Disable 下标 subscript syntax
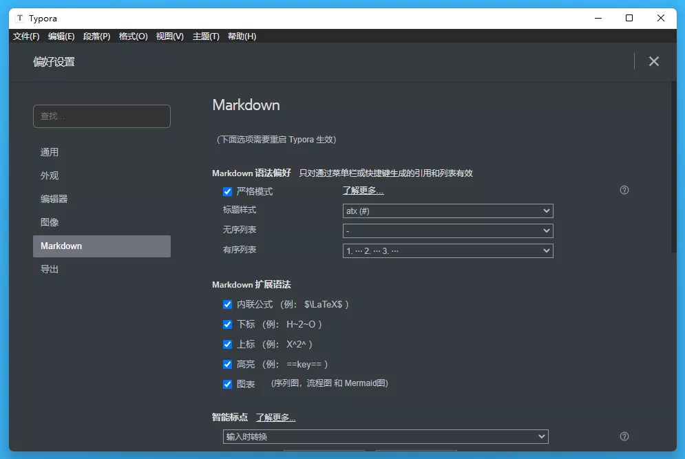 coord(227,324)
